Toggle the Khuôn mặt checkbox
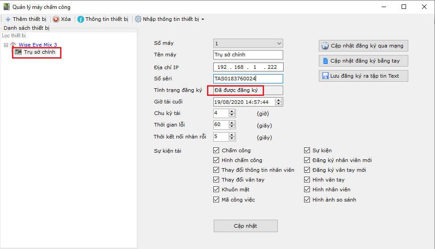This screenshot has width=435, height=249. click(216, 190)
